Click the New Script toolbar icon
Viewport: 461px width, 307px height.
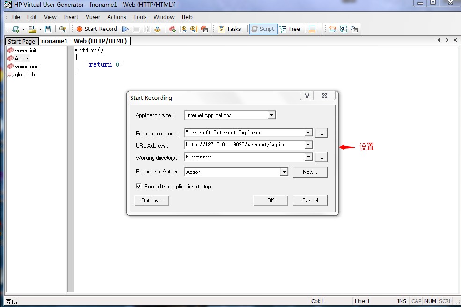coord(15,29)
